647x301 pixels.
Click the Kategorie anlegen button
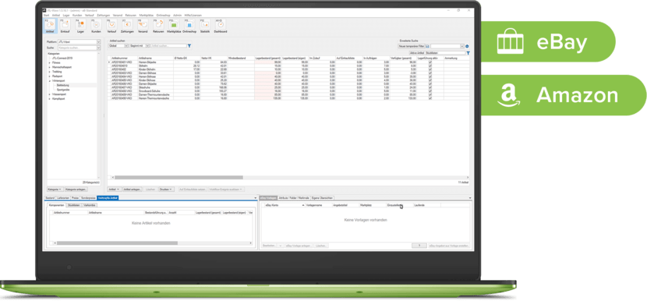click(x=76, y=189)
